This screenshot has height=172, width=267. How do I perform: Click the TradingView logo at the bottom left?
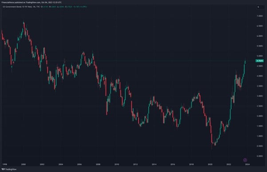coord(9,169)
